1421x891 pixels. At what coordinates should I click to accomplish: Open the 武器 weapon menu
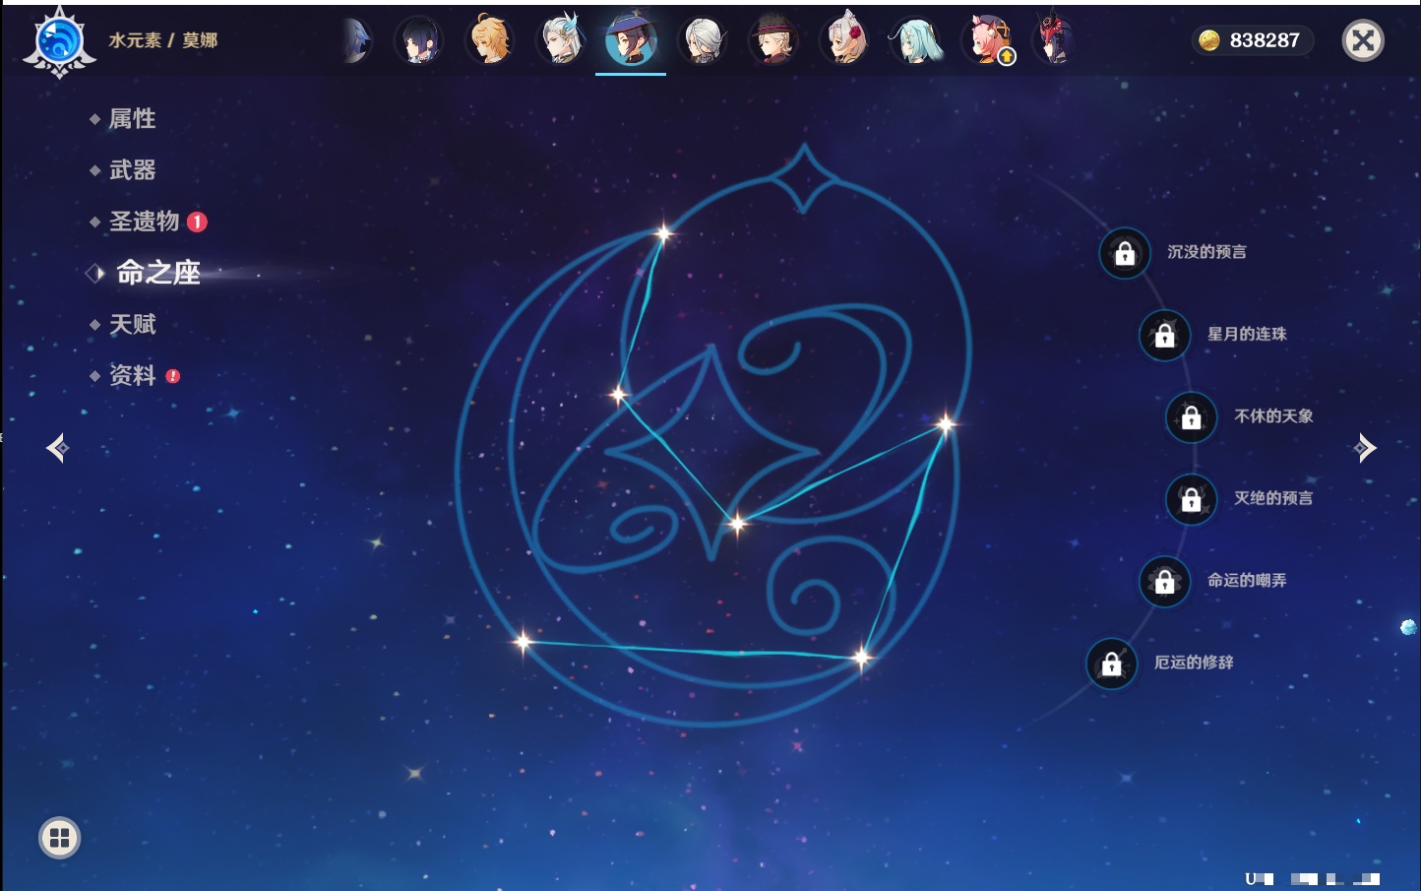click(132, 170)
